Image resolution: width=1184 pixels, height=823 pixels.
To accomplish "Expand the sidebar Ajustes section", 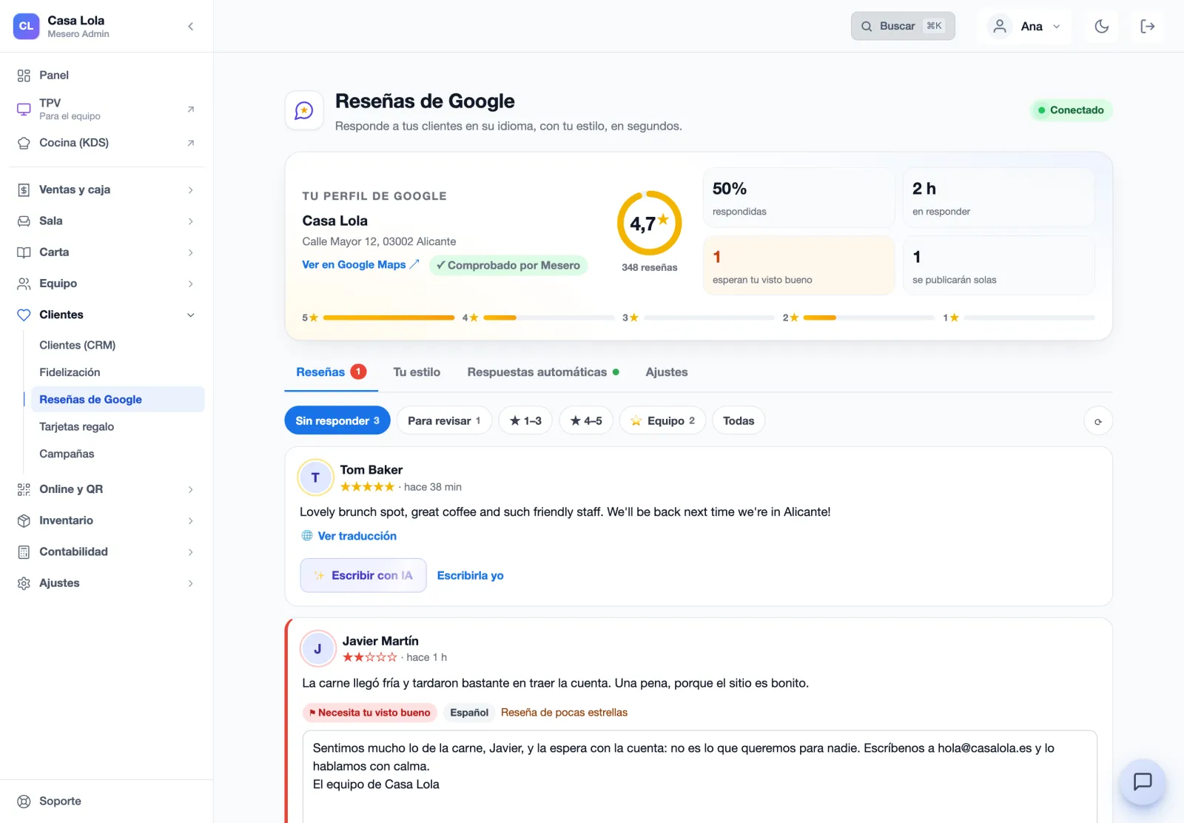I will coord(107,583).
